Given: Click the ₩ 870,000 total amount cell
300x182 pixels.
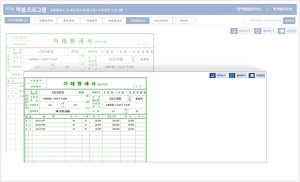Looking at the screenshot, I should pyautogui.click(x=63, y=111).
